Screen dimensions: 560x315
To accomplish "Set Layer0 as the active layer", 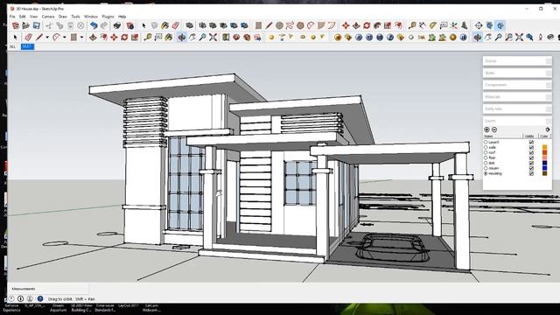I will pos(486,142).
